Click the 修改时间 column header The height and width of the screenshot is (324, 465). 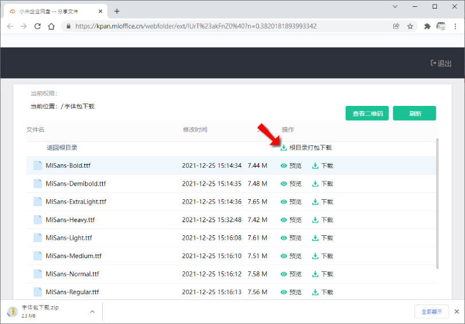coord(195,129)
